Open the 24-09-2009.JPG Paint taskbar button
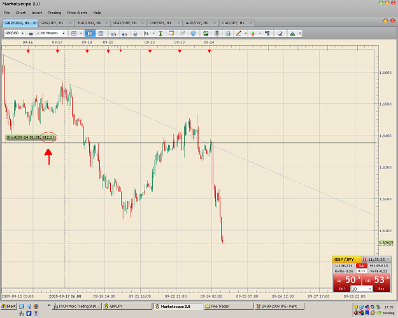This screenshot has height=318, width=398. (279, 306)
